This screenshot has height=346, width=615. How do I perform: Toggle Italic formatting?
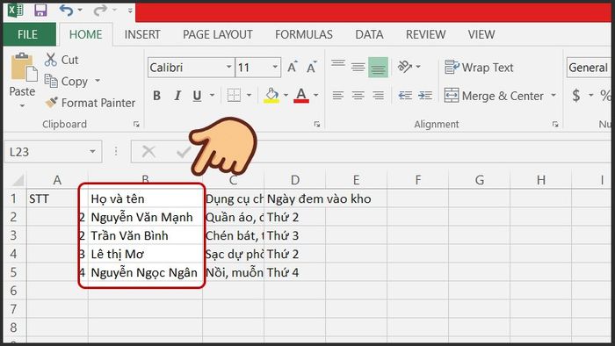pyautogui.click(x=177, y=96)
